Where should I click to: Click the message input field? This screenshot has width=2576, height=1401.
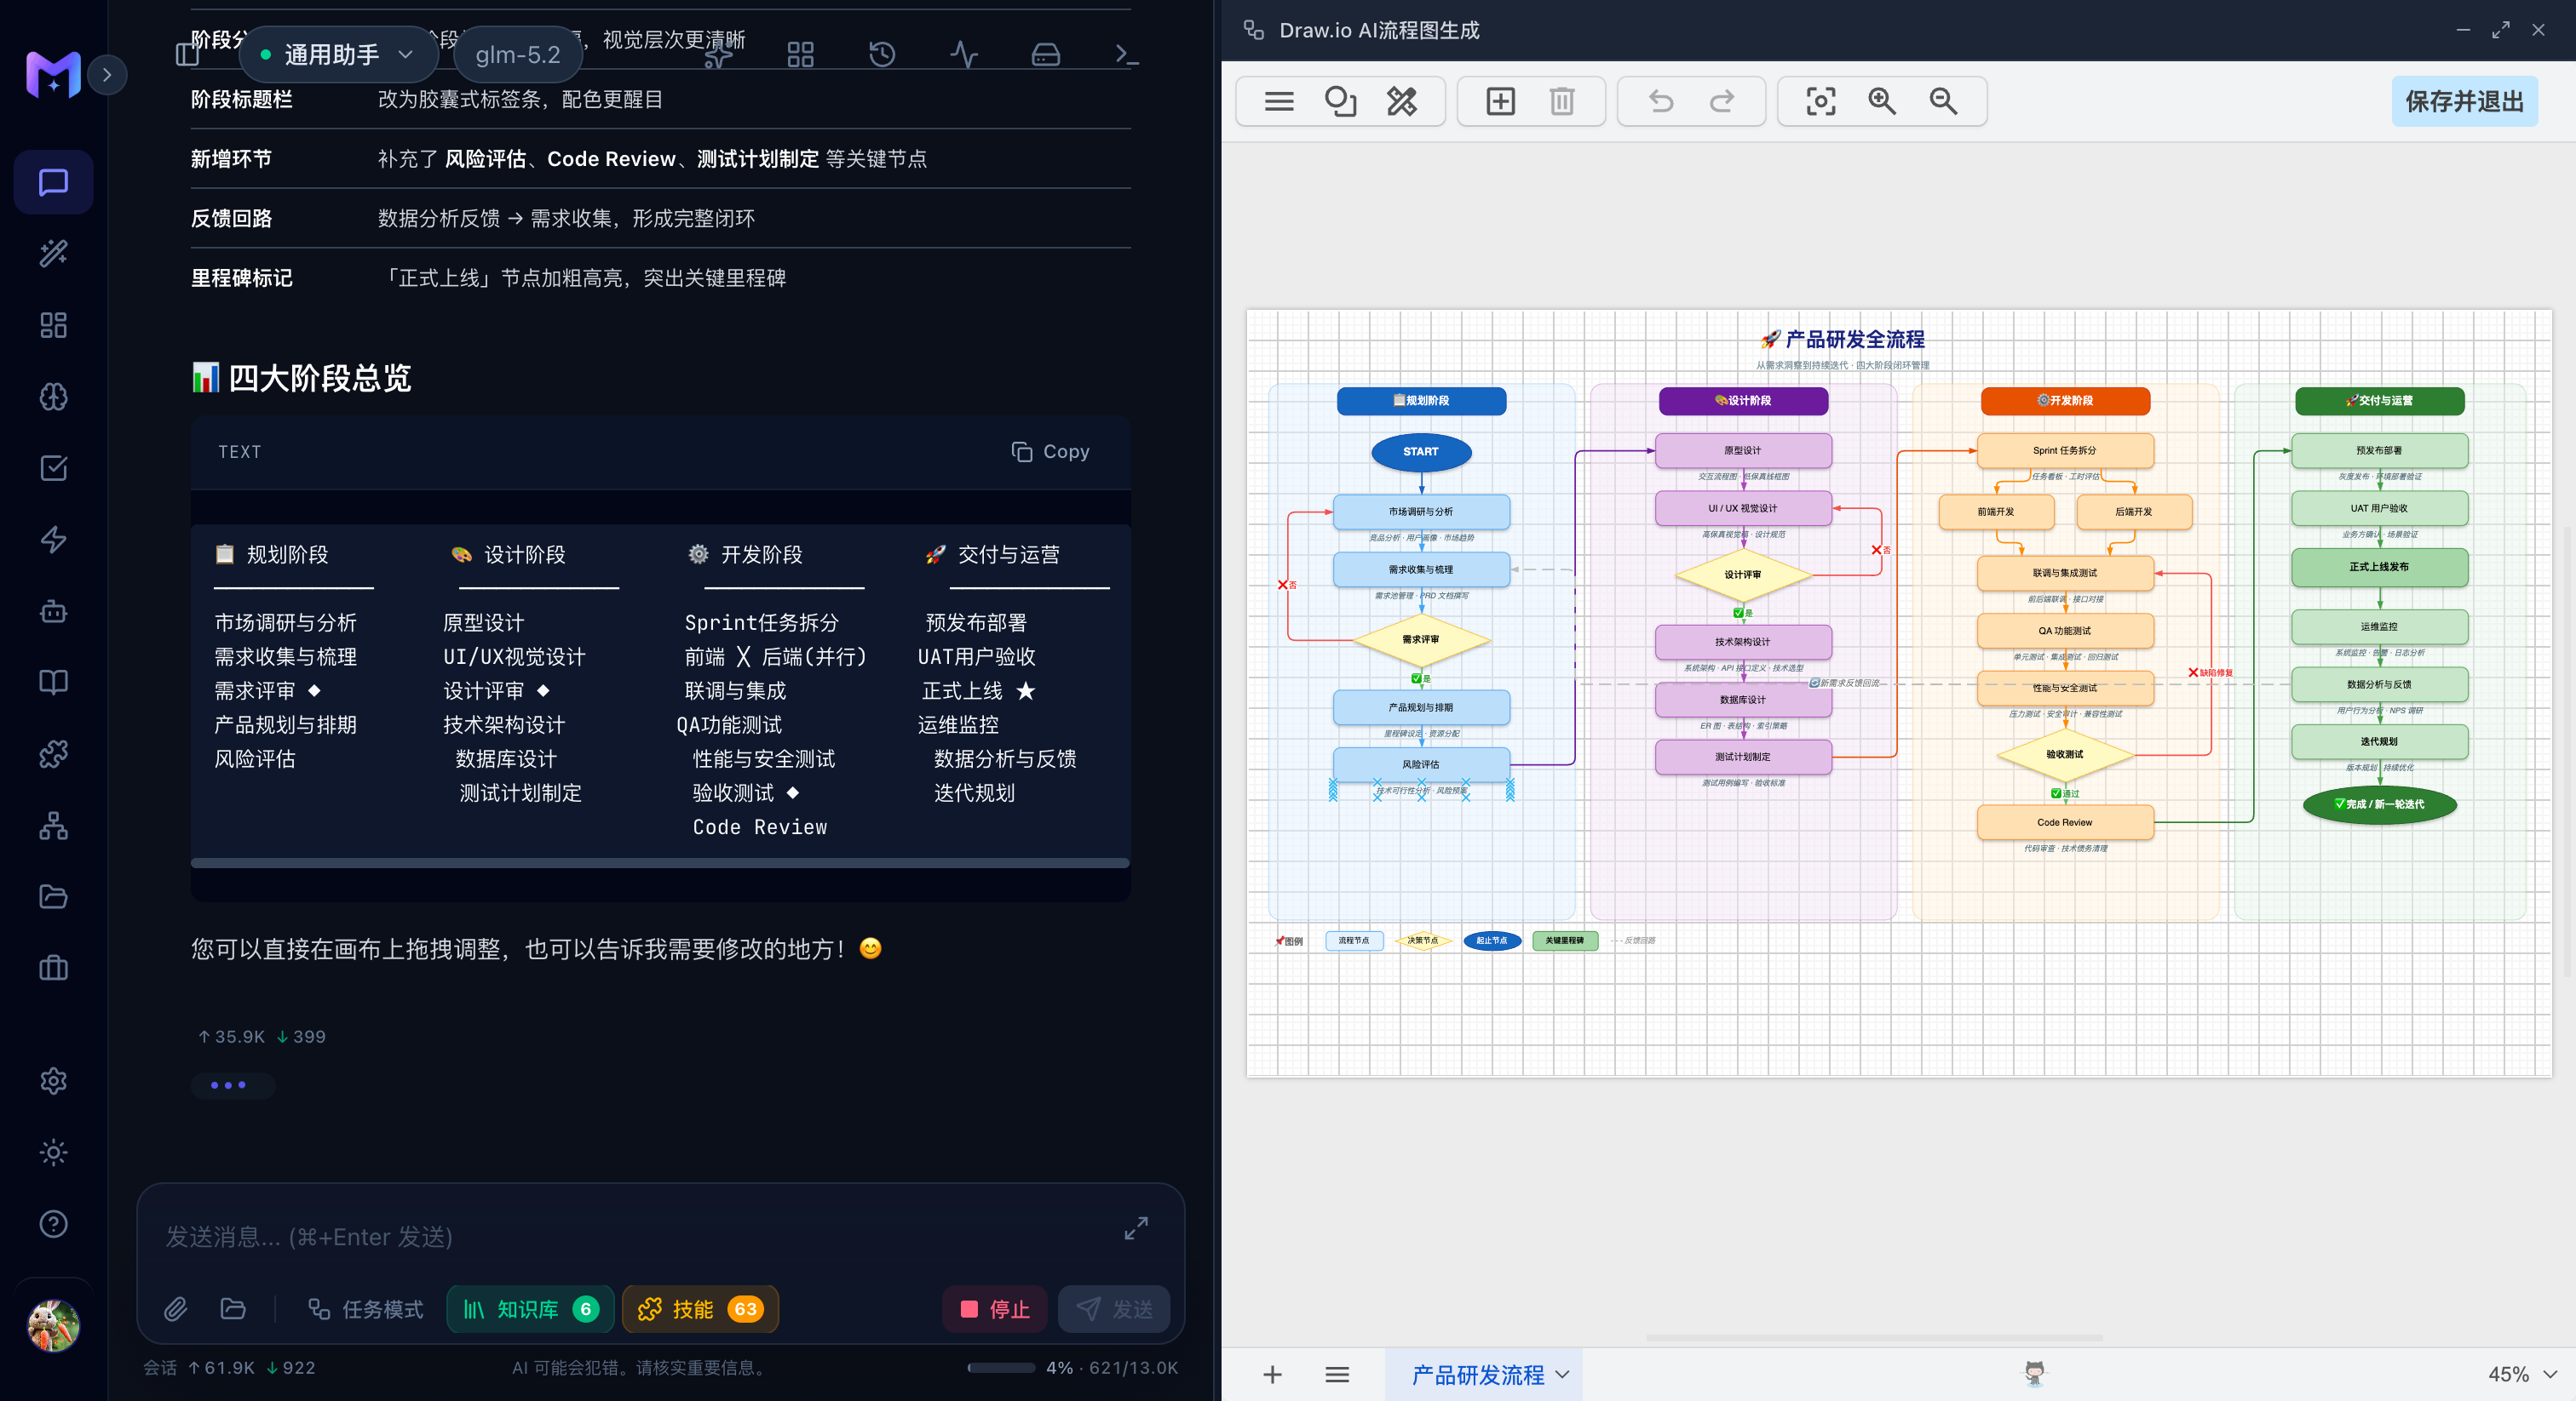pos(630,1237)
